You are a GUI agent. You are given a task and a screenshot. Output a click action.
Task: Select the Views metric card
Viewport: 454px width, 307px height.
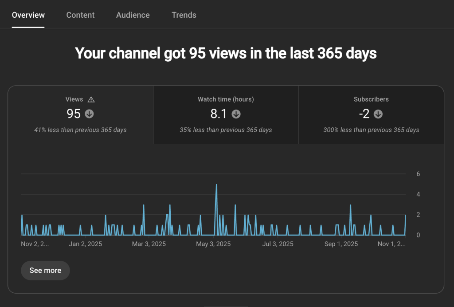point(80,114)
